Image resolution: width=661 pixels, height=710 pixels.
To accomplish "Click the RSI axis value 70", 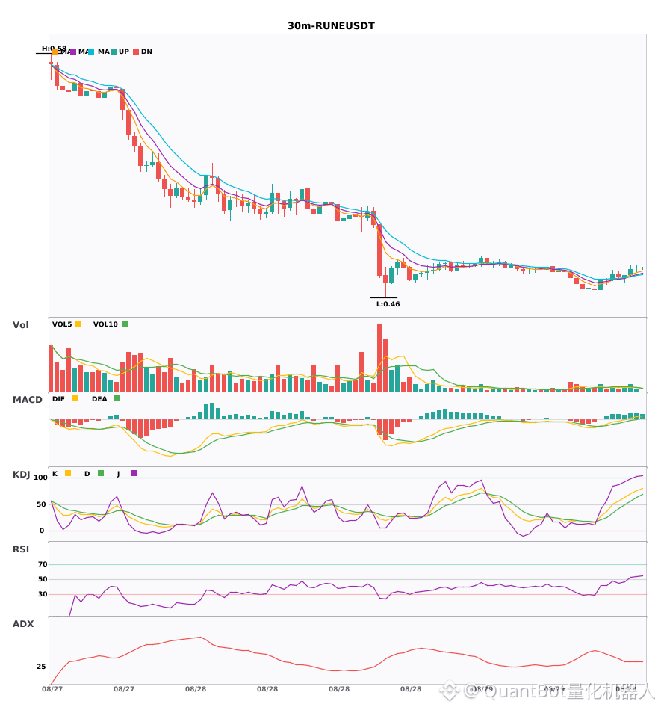I will point(43,564).
